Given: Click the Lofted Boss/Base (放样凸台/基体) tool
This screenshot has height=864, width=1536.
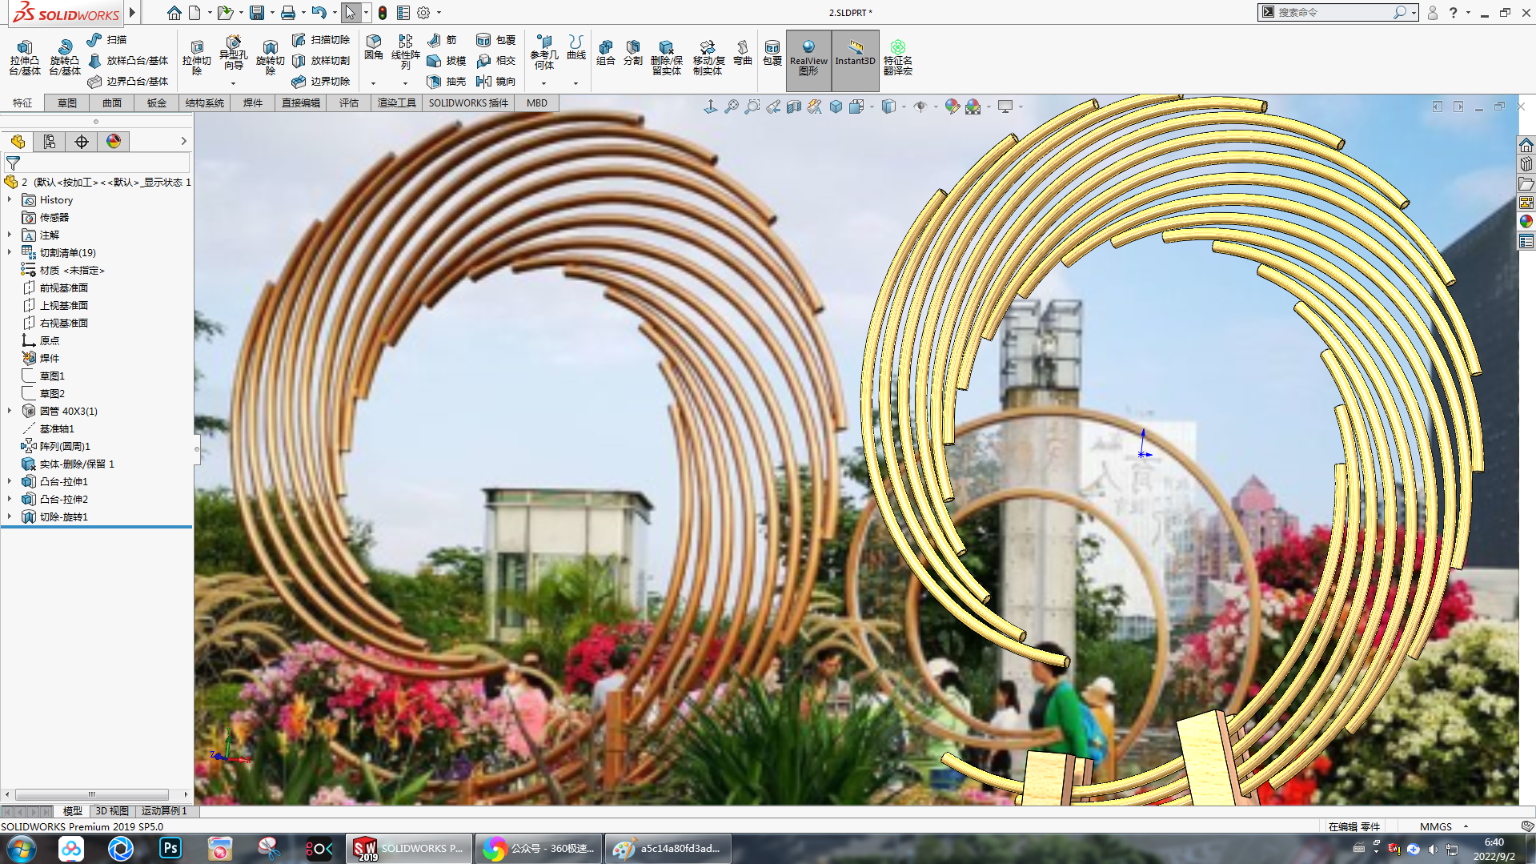Looking at the screenshot, I should 128,61.
